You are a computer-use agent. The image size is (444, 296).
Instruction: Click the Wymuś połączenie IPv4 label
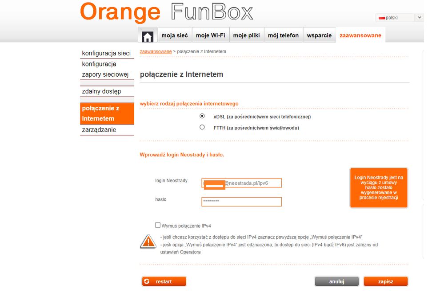186,226
